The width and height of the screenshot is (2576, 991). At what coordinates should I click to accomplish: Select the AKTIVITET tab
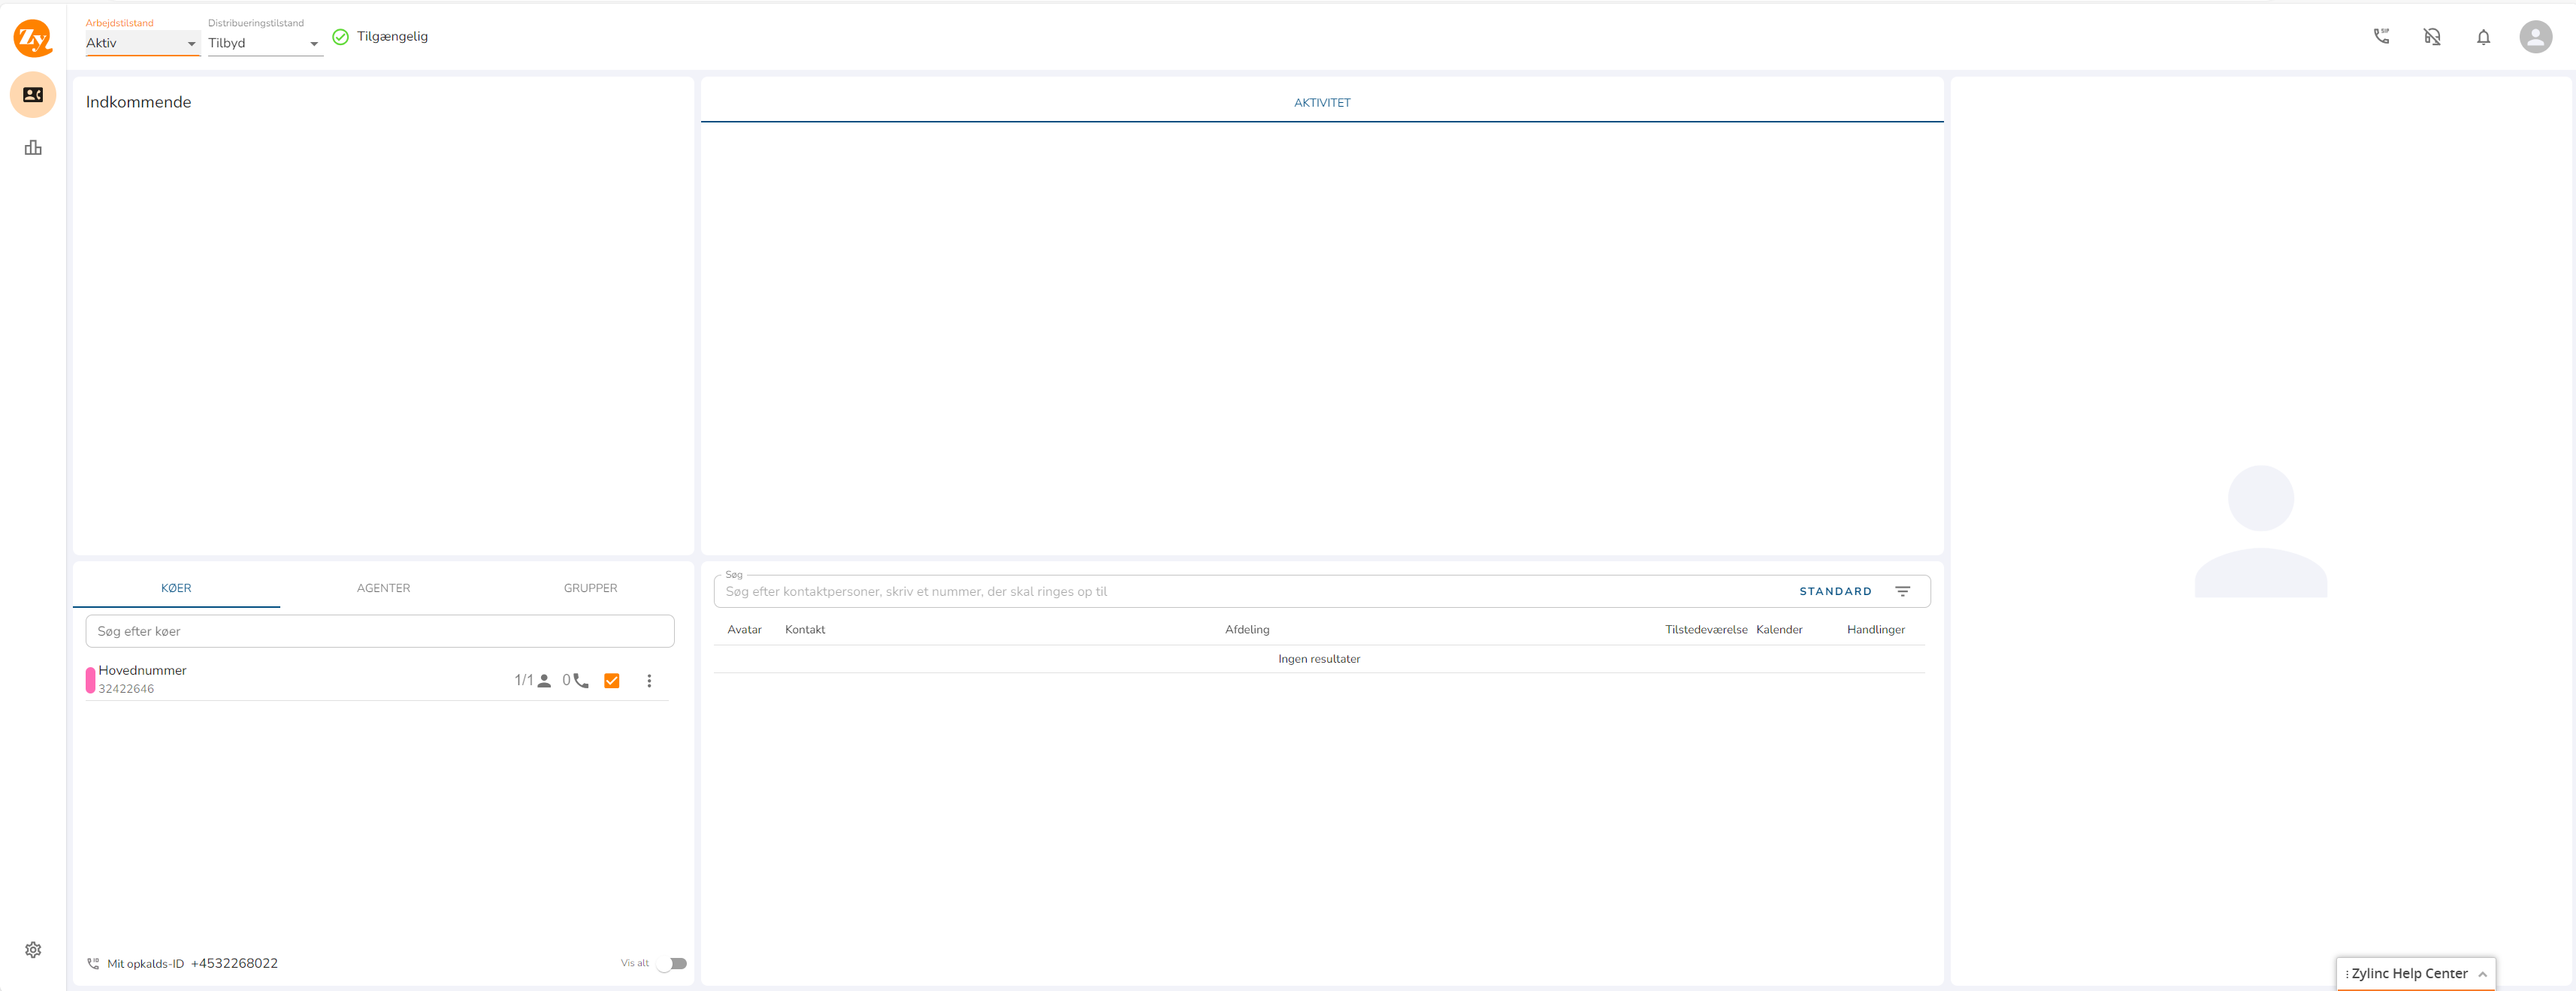click(x=1322, y=103)
